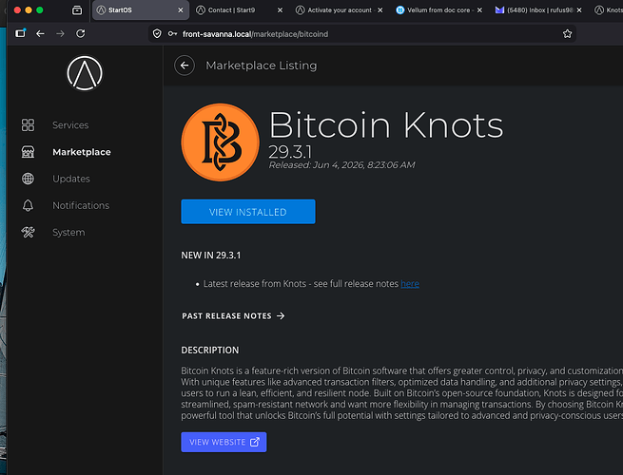Close the Activate your account tab
623x475 pixels.
click(x=380, y=10)
